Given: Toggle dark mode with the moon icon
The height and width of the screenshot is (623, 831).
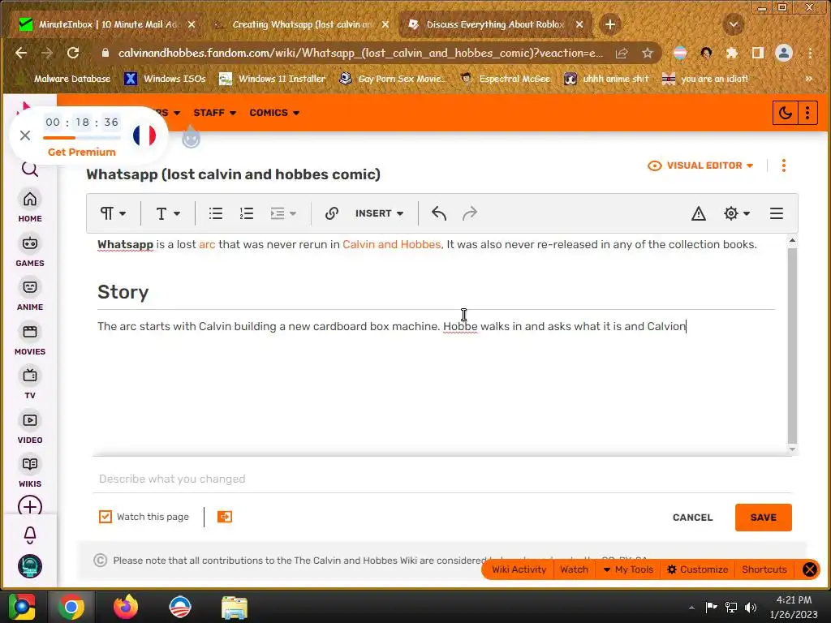Looking at the screenshot, I should pos(785,113).
